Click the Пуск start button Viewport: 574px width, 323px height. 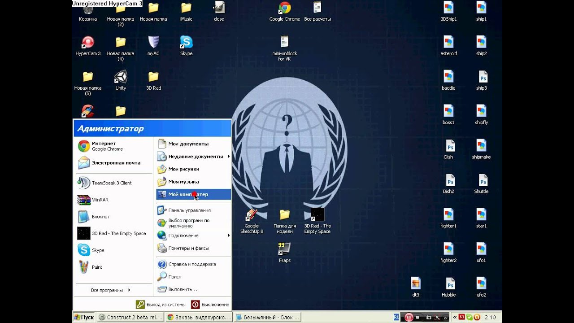[x=84, y=317]
